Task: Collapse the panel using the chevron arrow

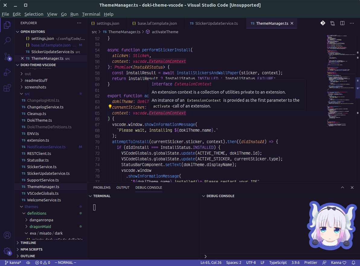Action: point(342,187)
